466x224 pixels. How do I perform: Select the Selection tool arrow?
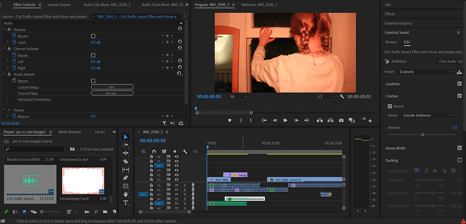point(126,137)
